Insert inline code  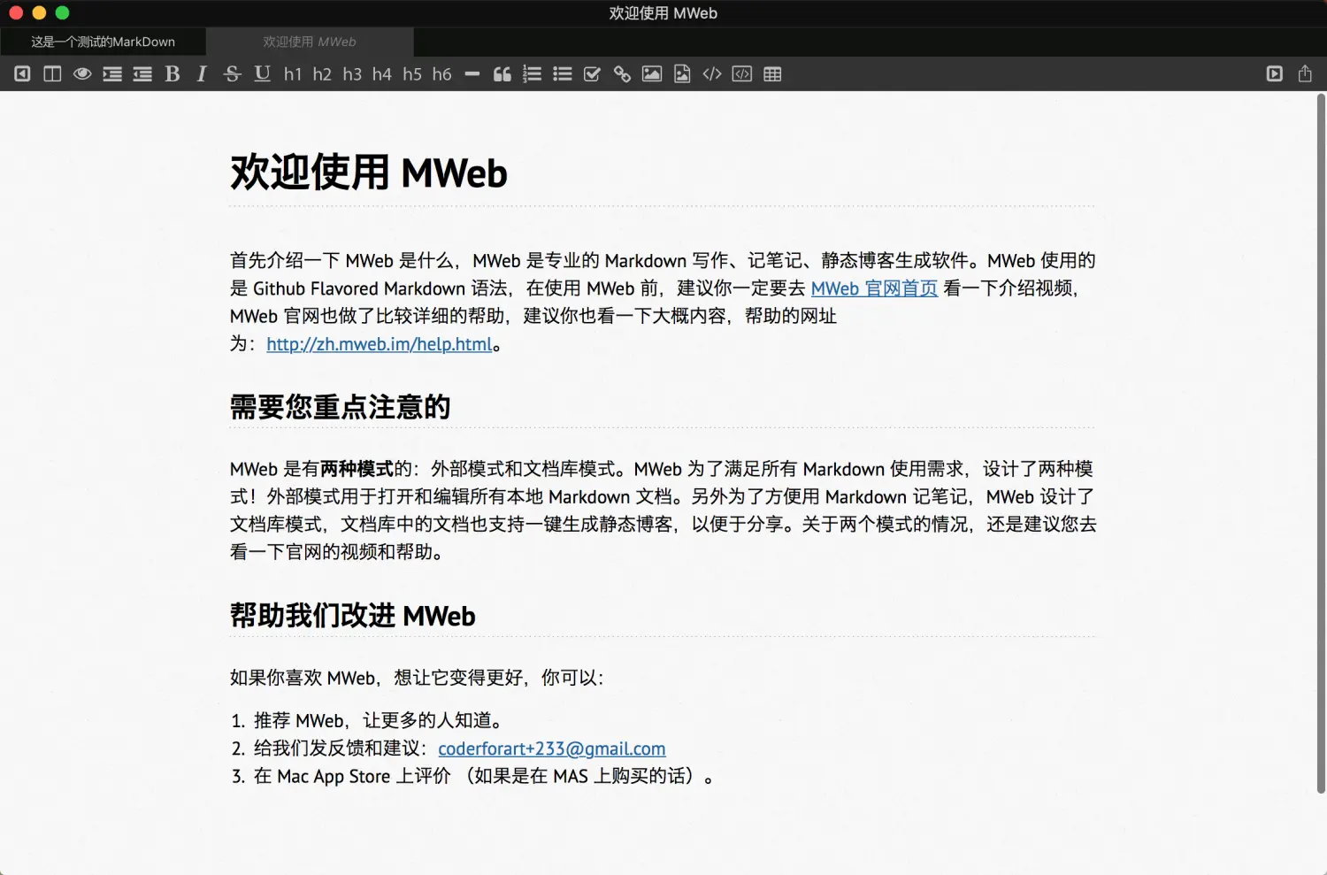(712, 74)
